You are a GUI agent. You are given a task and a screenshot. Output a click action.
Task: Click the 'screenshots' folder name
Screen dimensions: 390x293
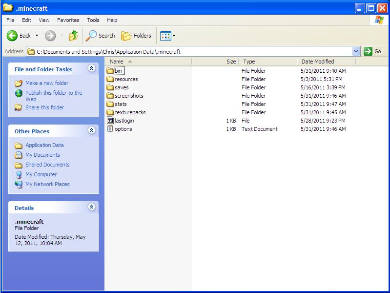click(x=129, y=96)
